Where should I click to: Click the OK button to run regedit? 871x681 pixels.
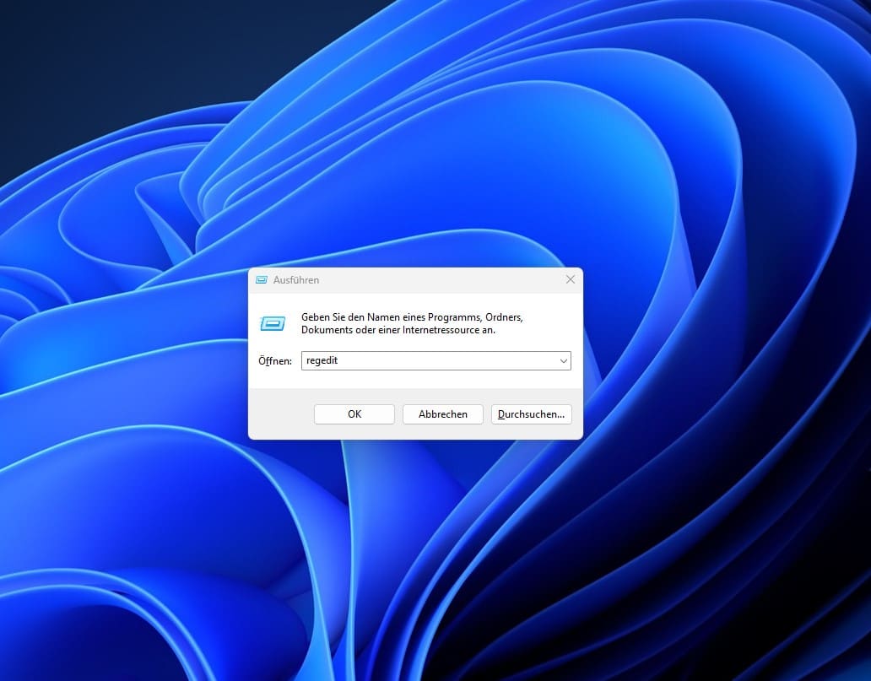(354, 413)
